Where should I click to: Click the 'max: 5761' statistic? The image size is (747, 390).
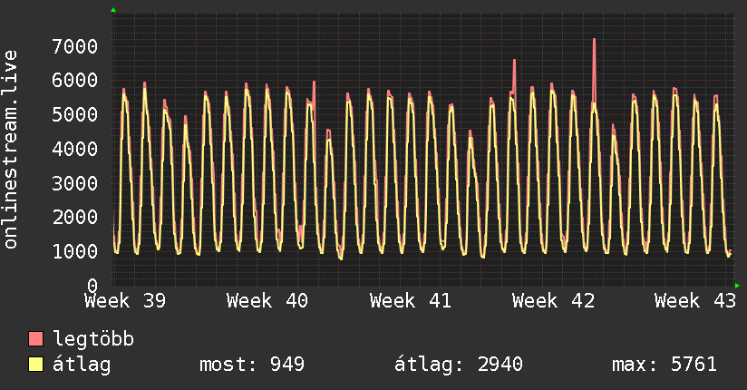(665, 365)
